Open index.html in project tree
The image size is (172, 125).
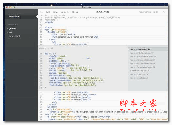(14, 36)
